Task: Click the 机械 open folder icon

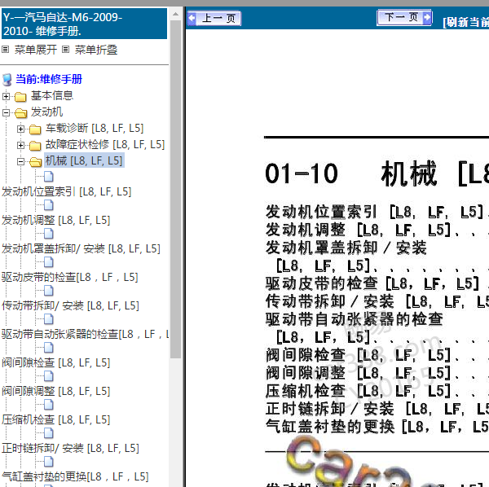Action: pyautogui.click(x=36, y=161)
